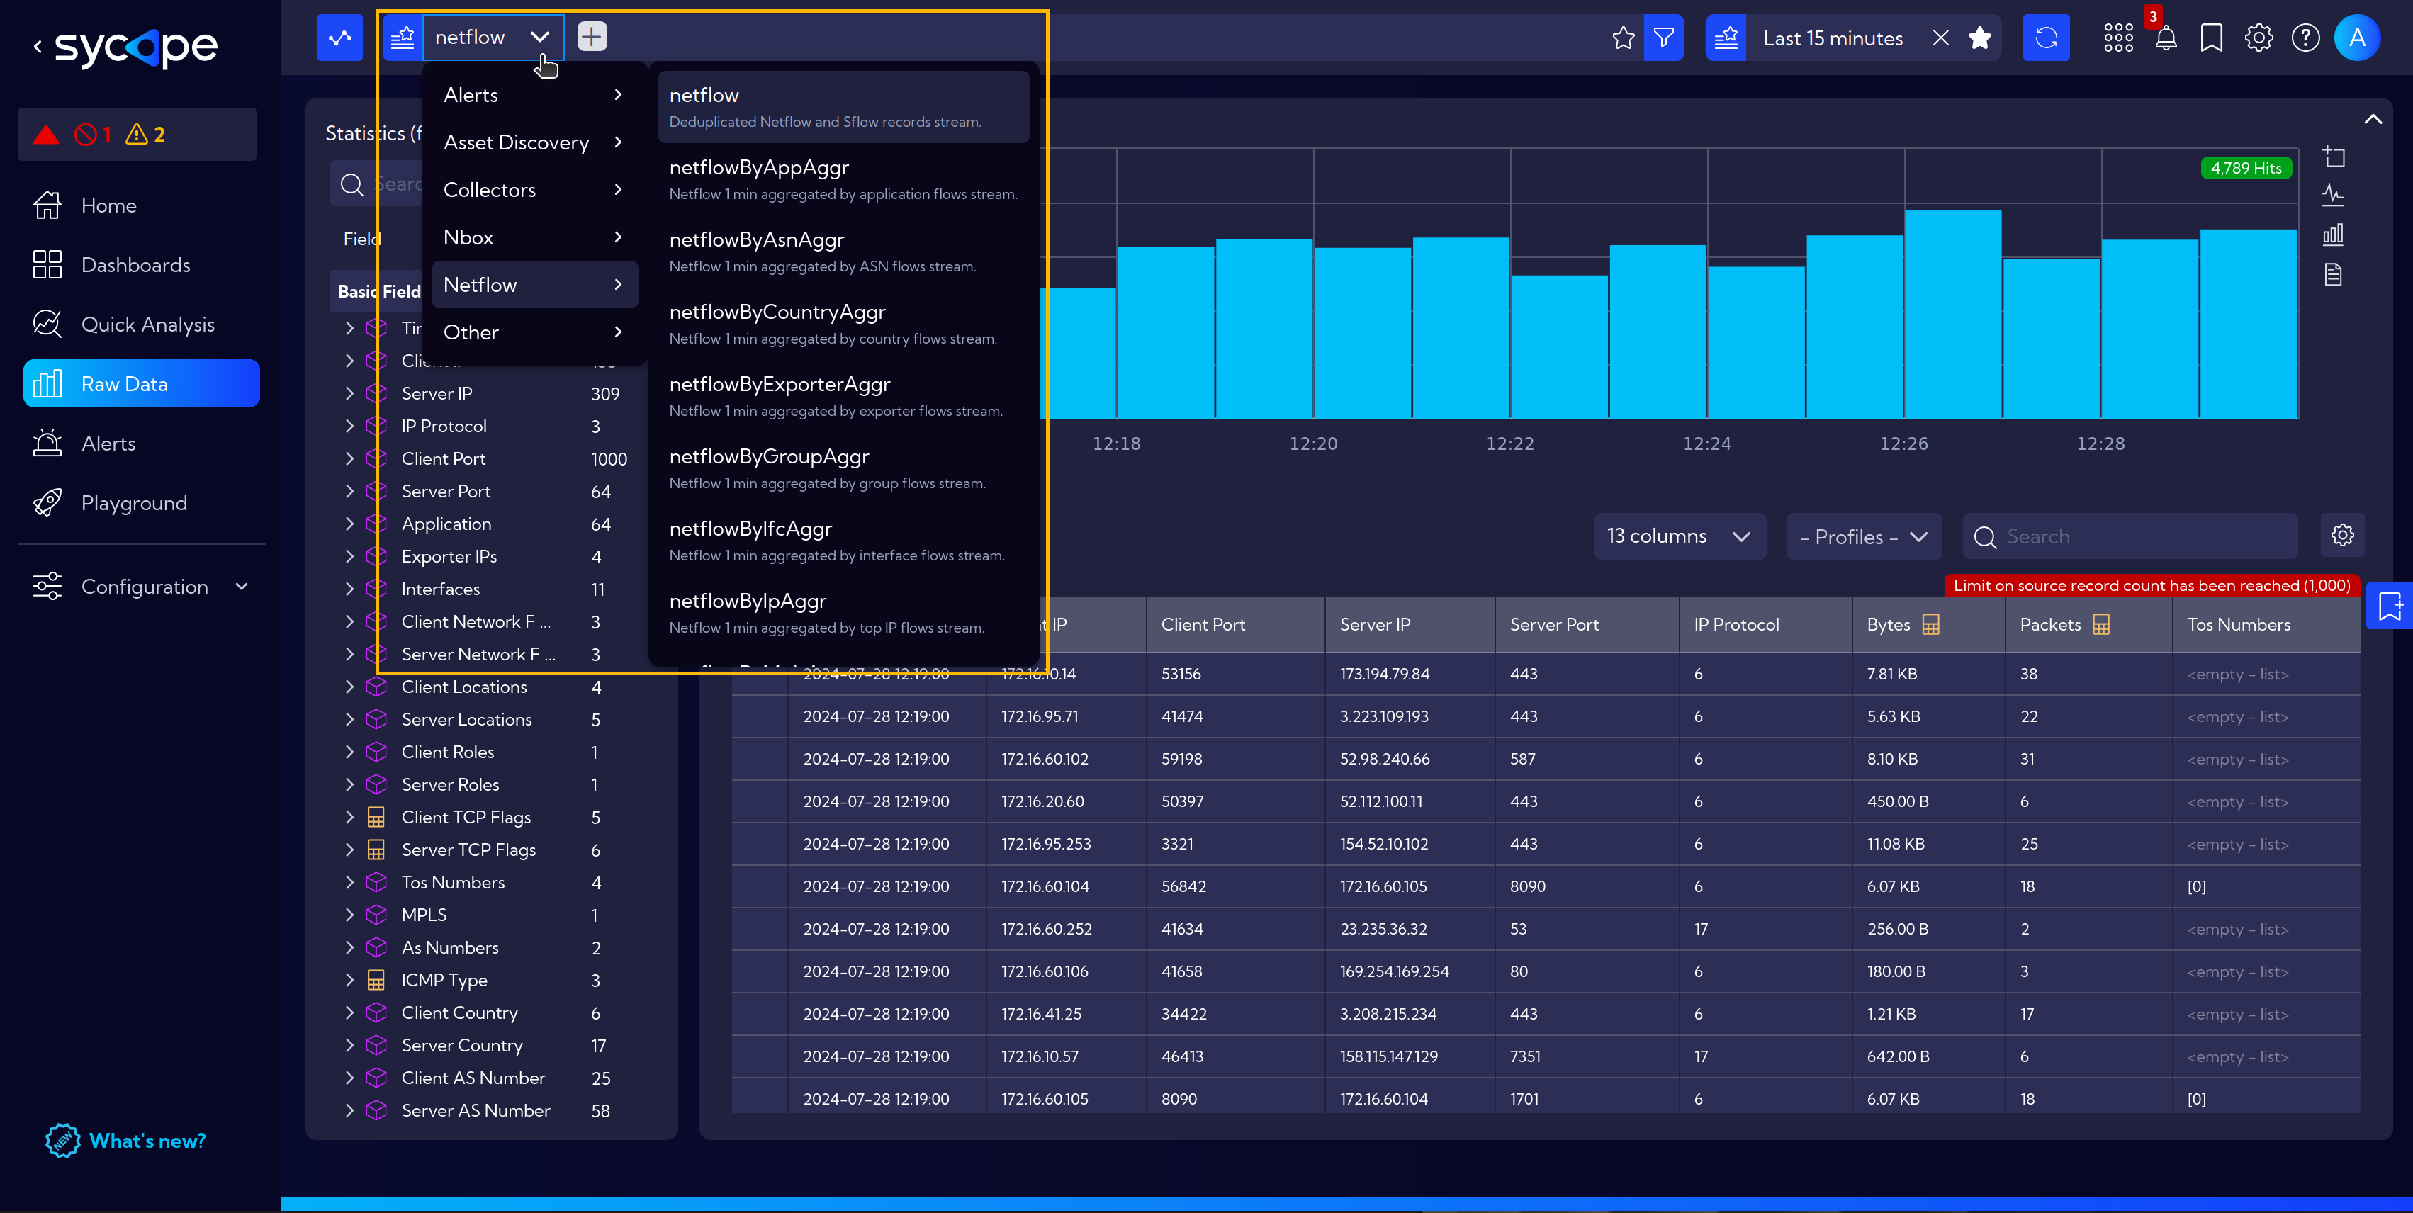Expand the Client TCP Flags field
Viewport: 2413px width, 1213px height.
349,817
